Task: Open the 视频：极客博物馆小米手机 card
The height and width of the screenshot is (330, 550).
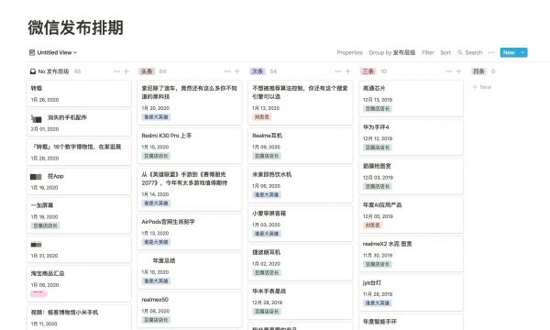Action: (x=79, y=317)
